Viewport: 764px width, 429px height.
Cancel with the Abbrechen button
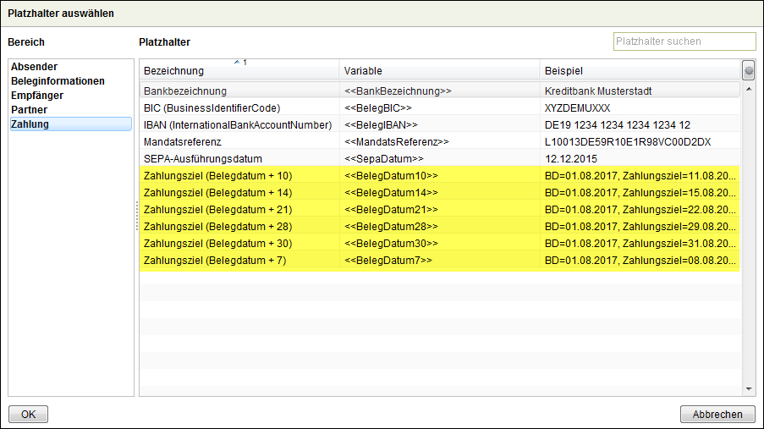pos(717,415)
